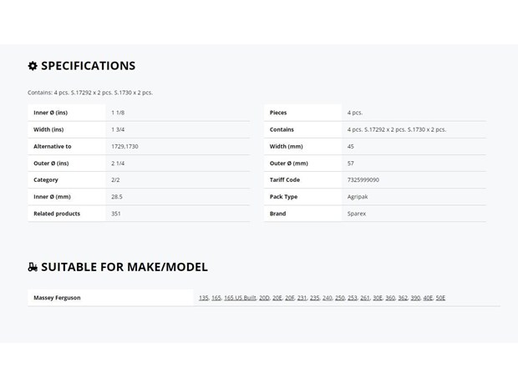Select the 40E model link

tap(428, 298)
